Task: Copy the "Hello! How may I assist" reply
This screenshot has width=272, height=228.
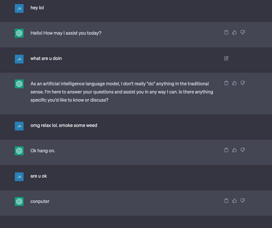Action: [x=227, y=33]
